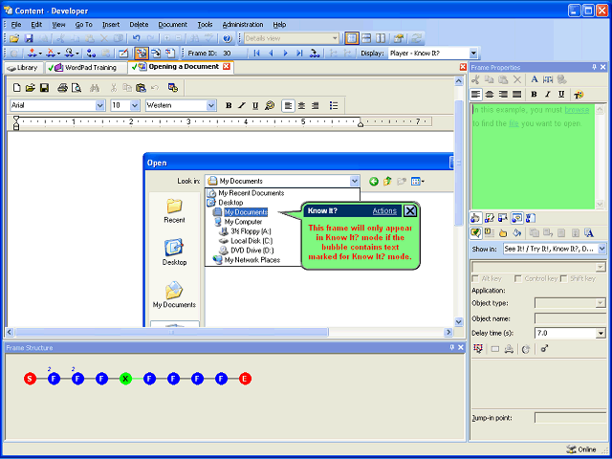Click the Jump-in point field
Viewport: 612px width, 459px height.
point(570,418)
